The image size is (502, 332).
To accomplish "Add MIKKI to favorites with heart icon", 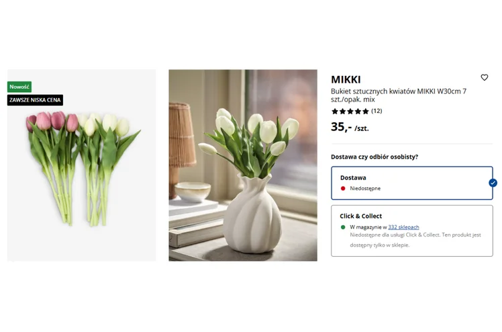I will [484, 77].
